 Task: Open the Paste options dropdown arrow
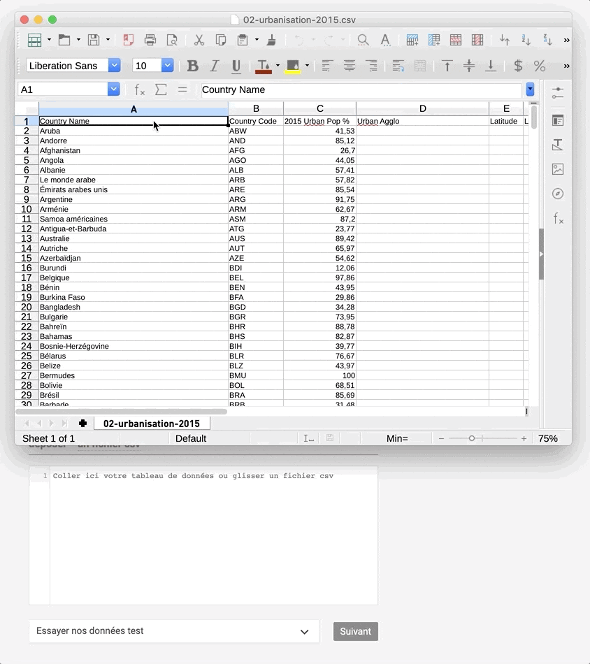(257, 41)
